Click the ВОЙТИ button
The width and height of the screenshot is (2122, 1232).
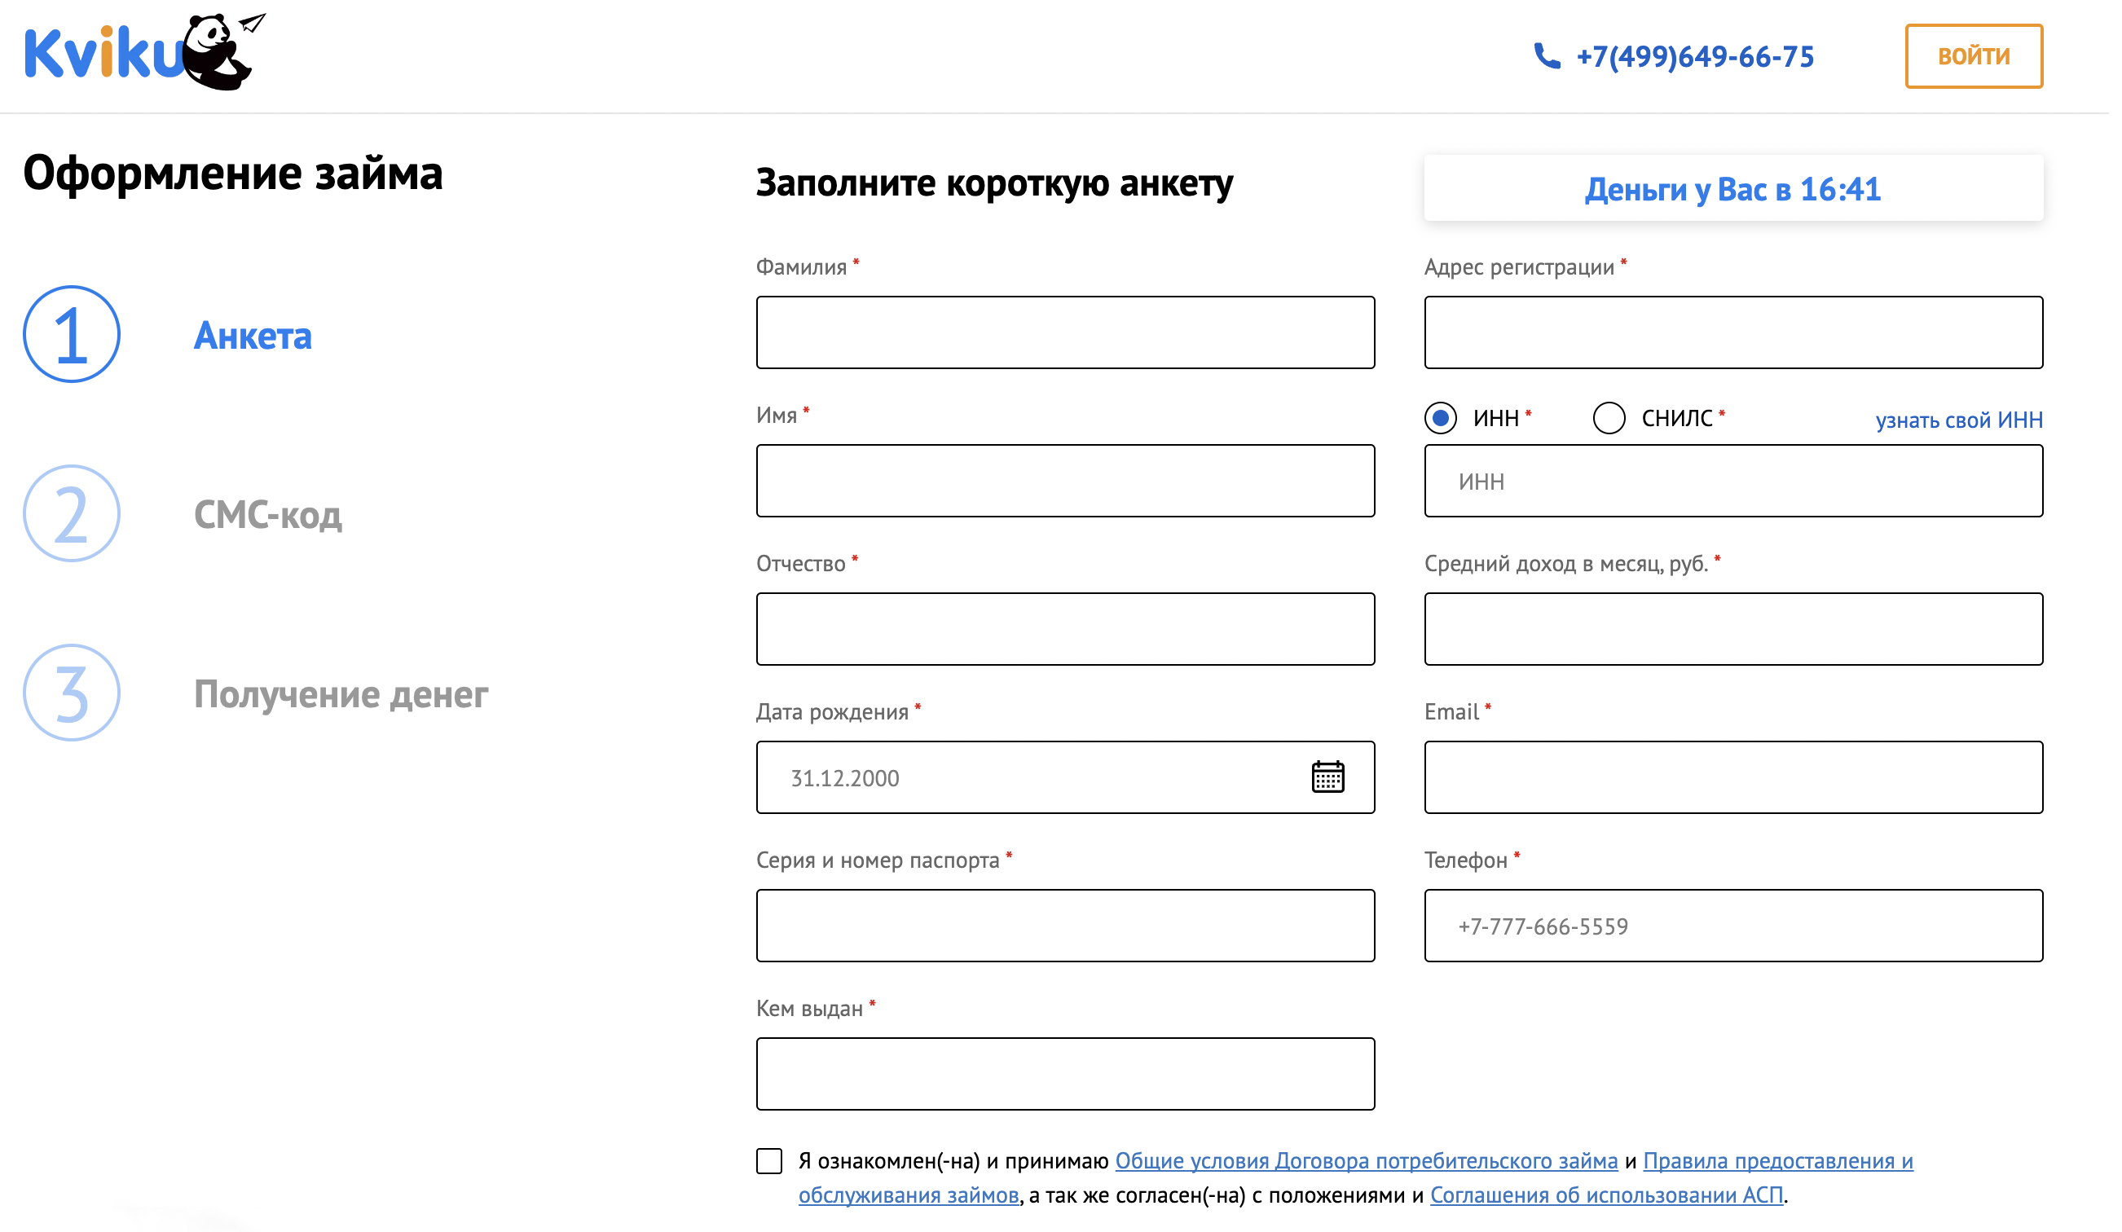[1975, 56]
